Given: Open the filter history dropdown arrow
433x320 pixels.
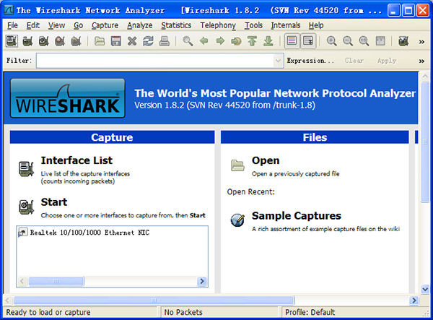Looking at the screenshot, I should (x=278, y=61).
